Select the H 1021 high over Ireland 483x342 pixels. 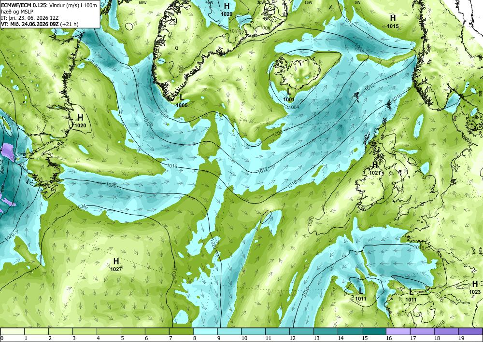pyautogui.click(x=375, y=168)
